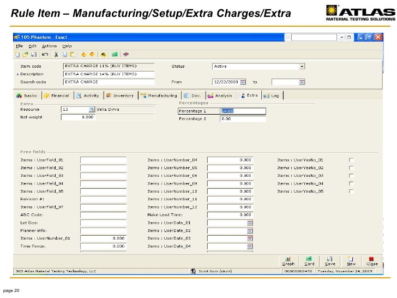
Task: Tick the UserYesNo_05 checkbox
Action: [x=351, y=192]
